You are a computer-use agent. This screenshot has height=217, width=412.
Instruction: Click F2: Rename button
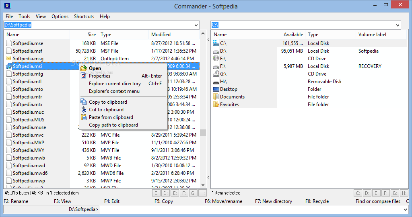pyautogui.click(x=16, y=201)
